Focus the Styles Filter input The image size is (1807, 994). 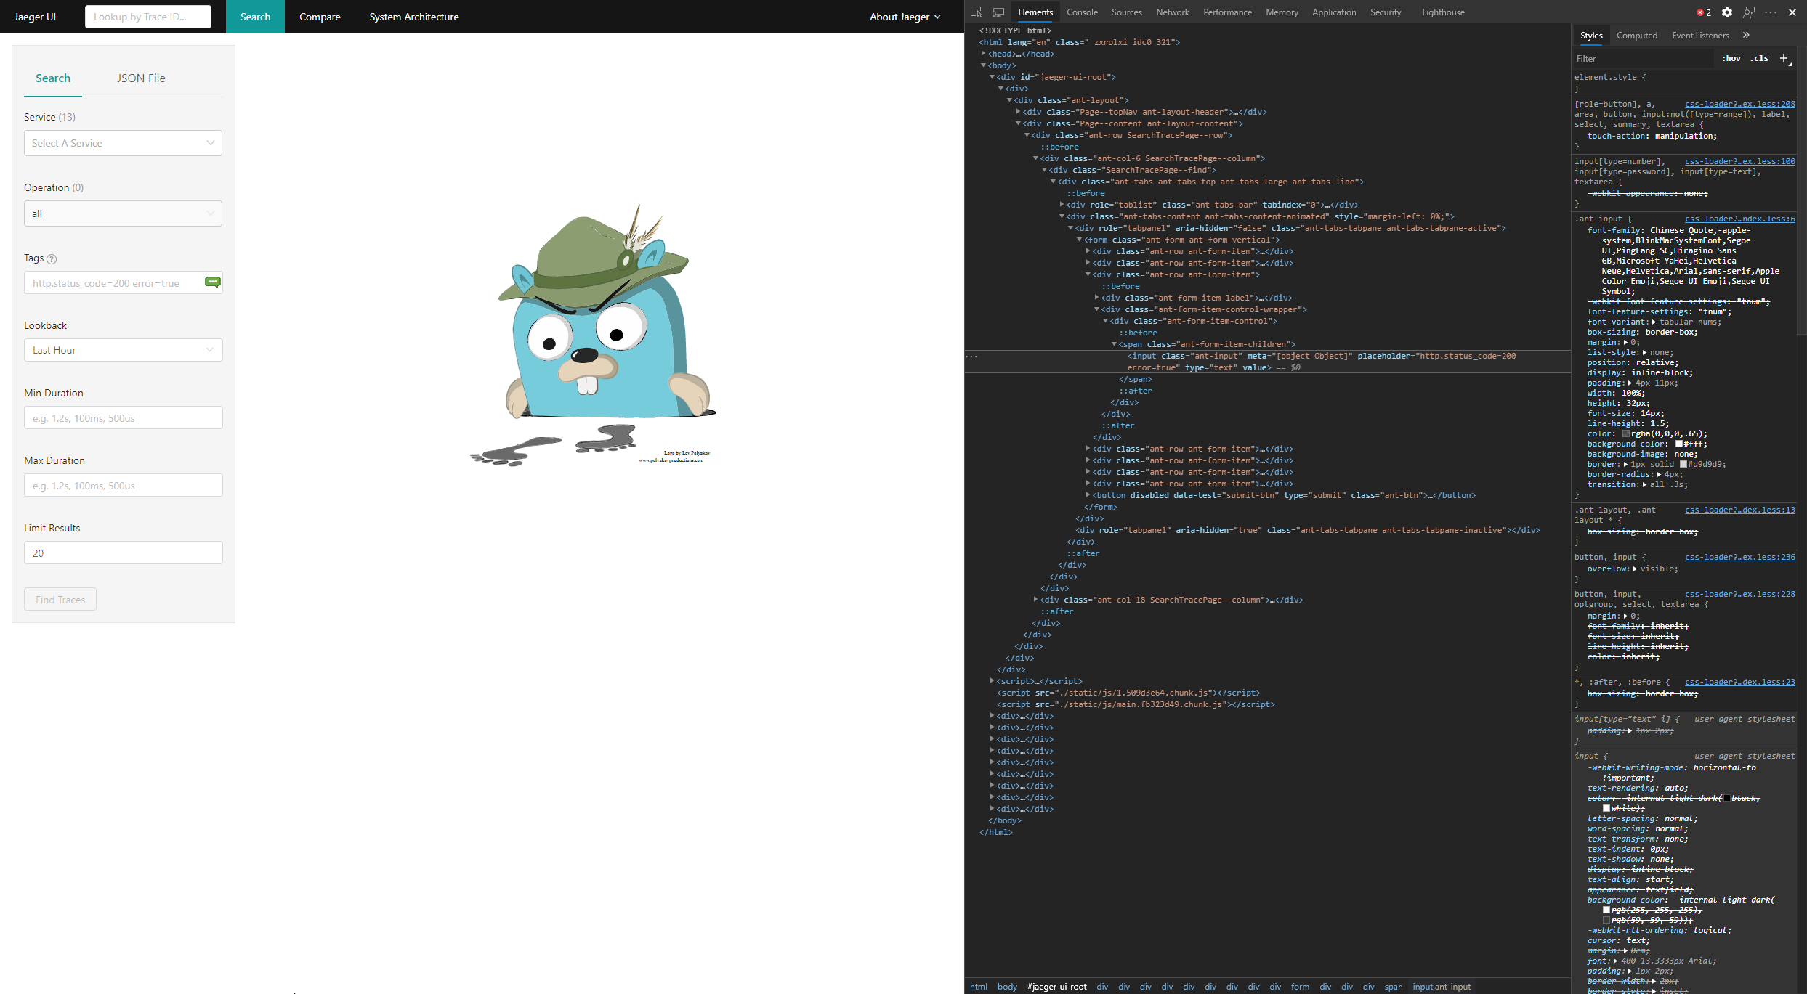(x=1643, y=58)
